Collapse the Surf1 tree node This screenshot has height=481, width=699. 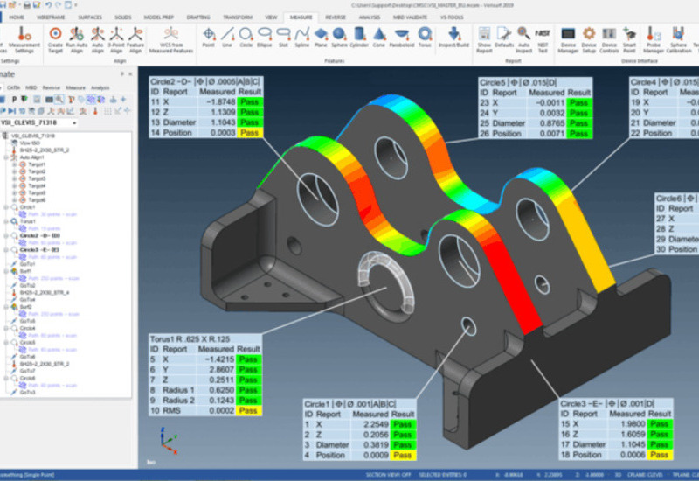click(6, 271)
